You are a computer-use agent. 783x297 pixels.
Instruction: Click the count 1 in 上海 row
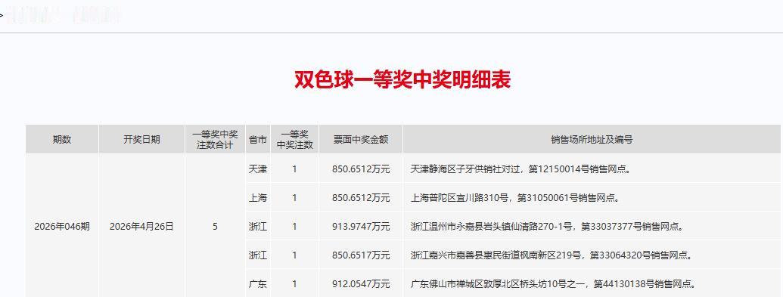pos(294,198)
